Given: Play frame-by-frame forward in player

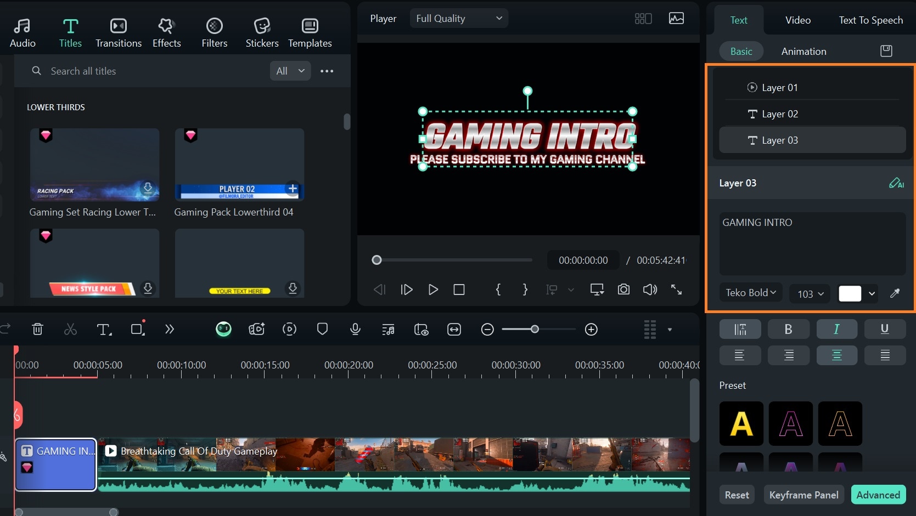Looking at the screenshot, I should tap(407, 290).
